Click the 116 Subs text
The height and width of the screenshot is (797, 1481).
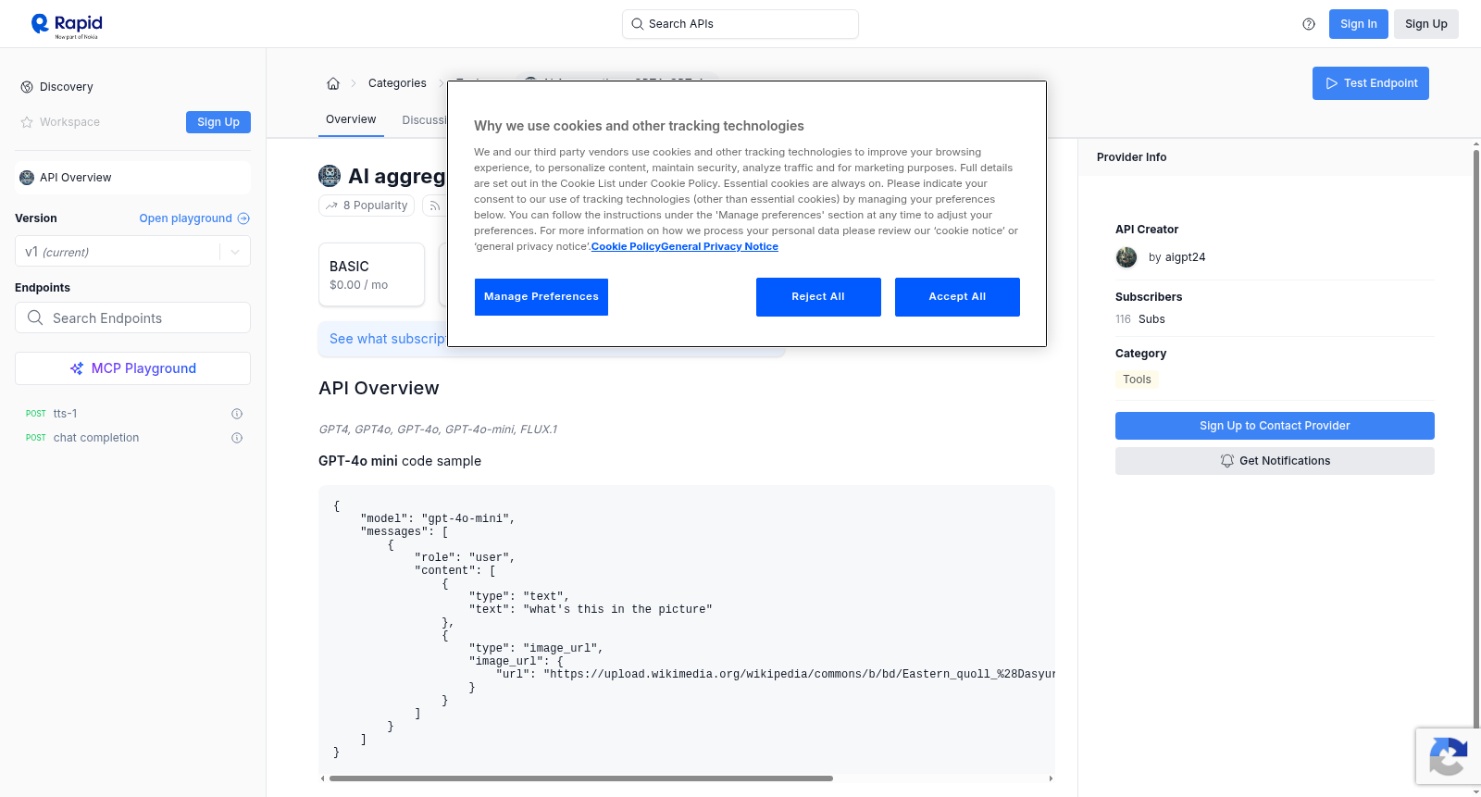(x=1140, y=319)
